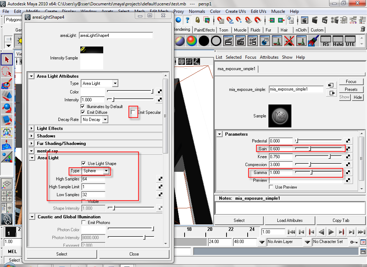Open the Normals menu
Viewport: 367px width, 267px height.
point(197,11)
